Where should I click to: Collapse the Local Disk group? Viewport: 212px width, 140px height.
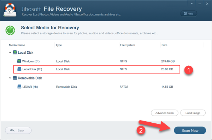pyautogui.click(x=10, y=52)
